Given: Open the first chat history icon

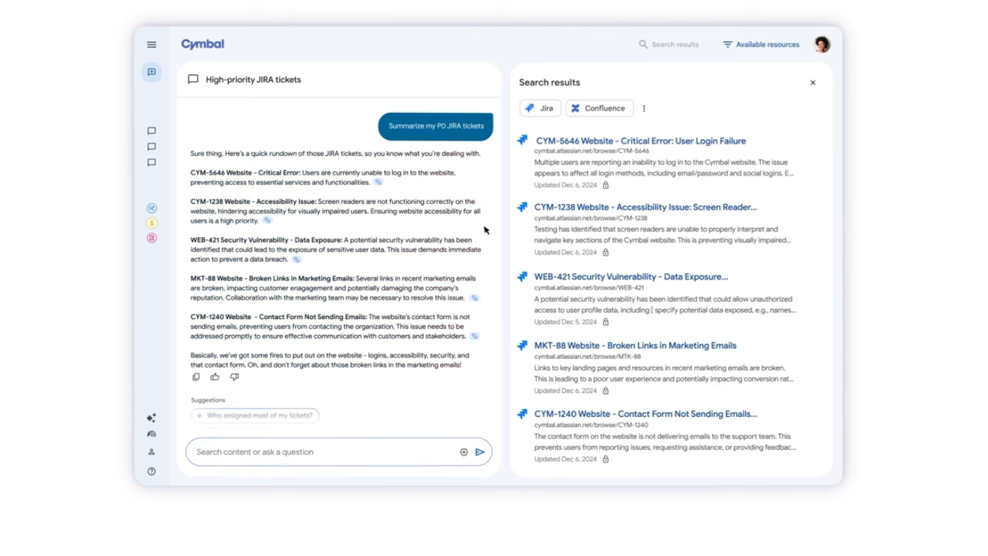Looking at the screenshot, I should (152, 131).
